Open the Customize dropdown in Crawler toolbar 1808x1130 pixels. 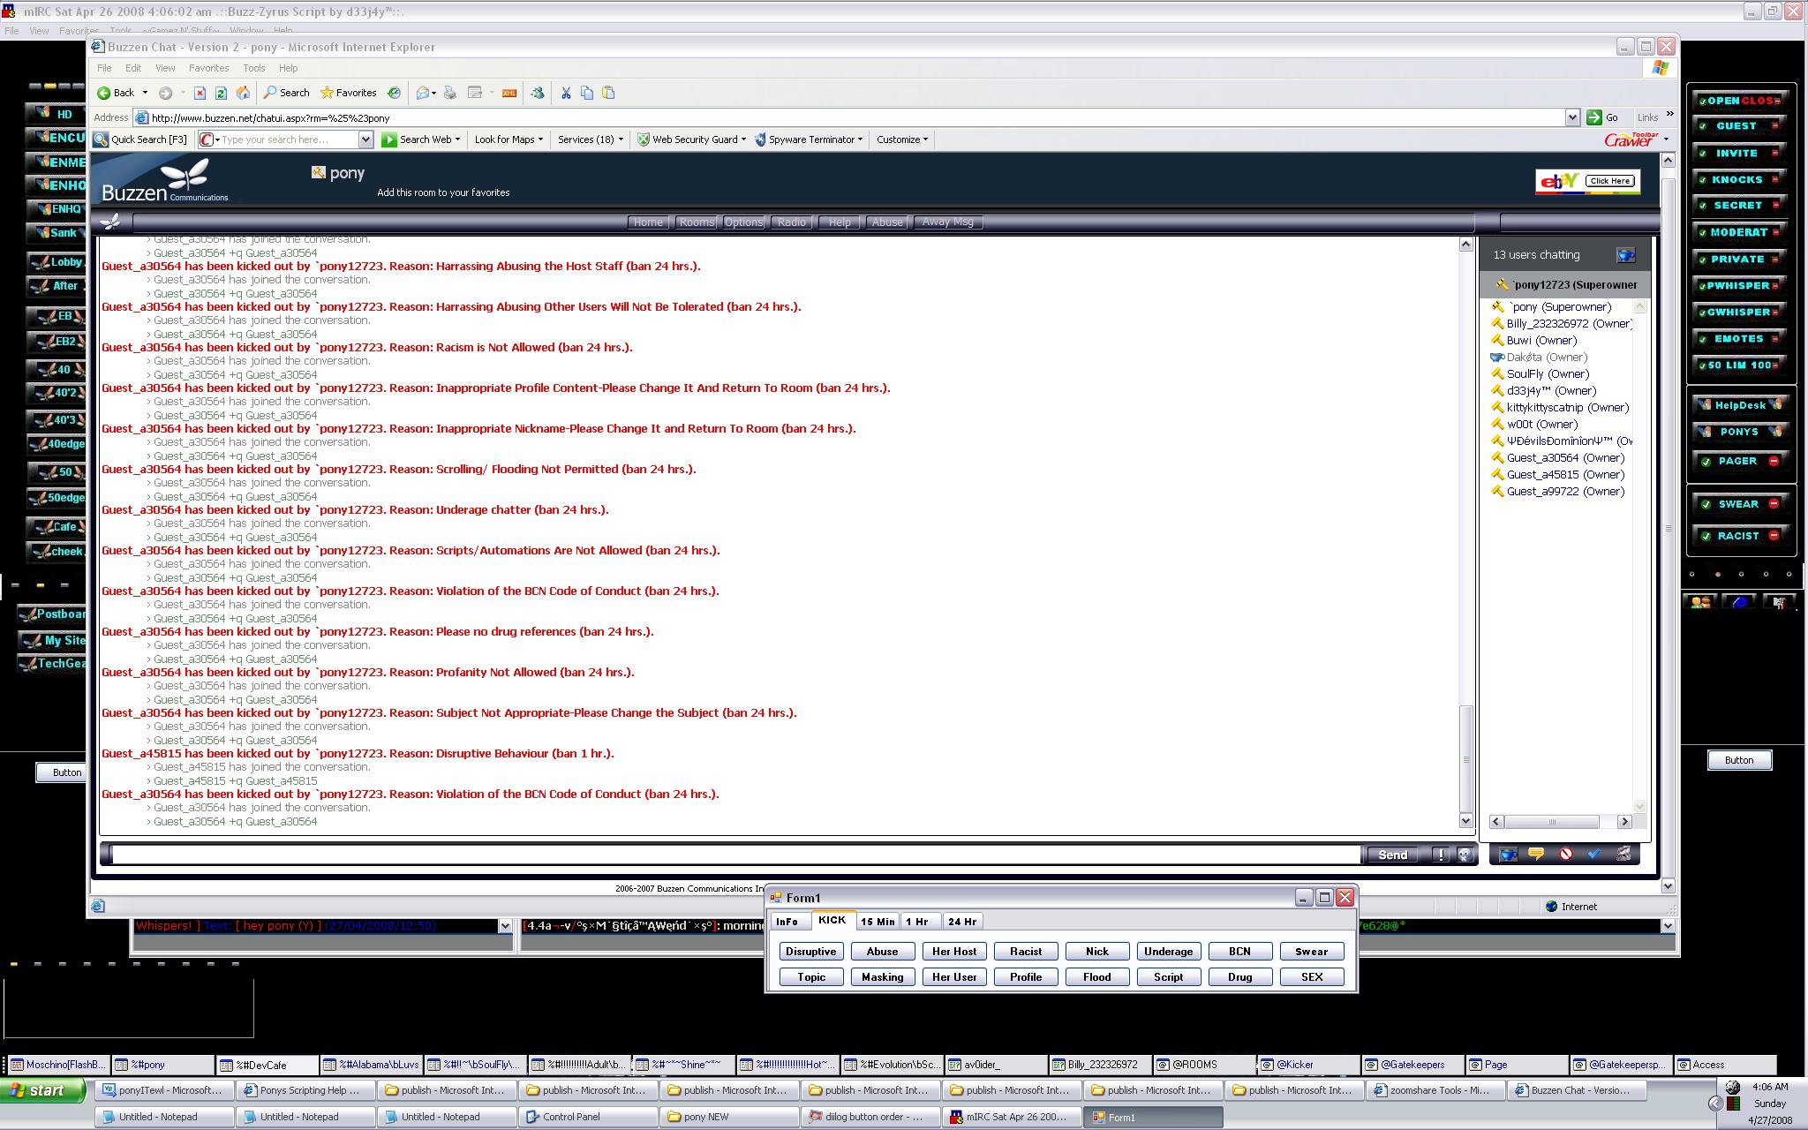click(x=925, y=139)
